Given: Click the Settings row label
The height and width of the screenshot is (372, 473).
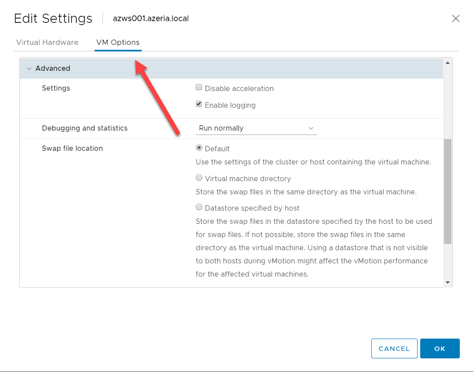Looking at the screenshot, I should 56,88.
